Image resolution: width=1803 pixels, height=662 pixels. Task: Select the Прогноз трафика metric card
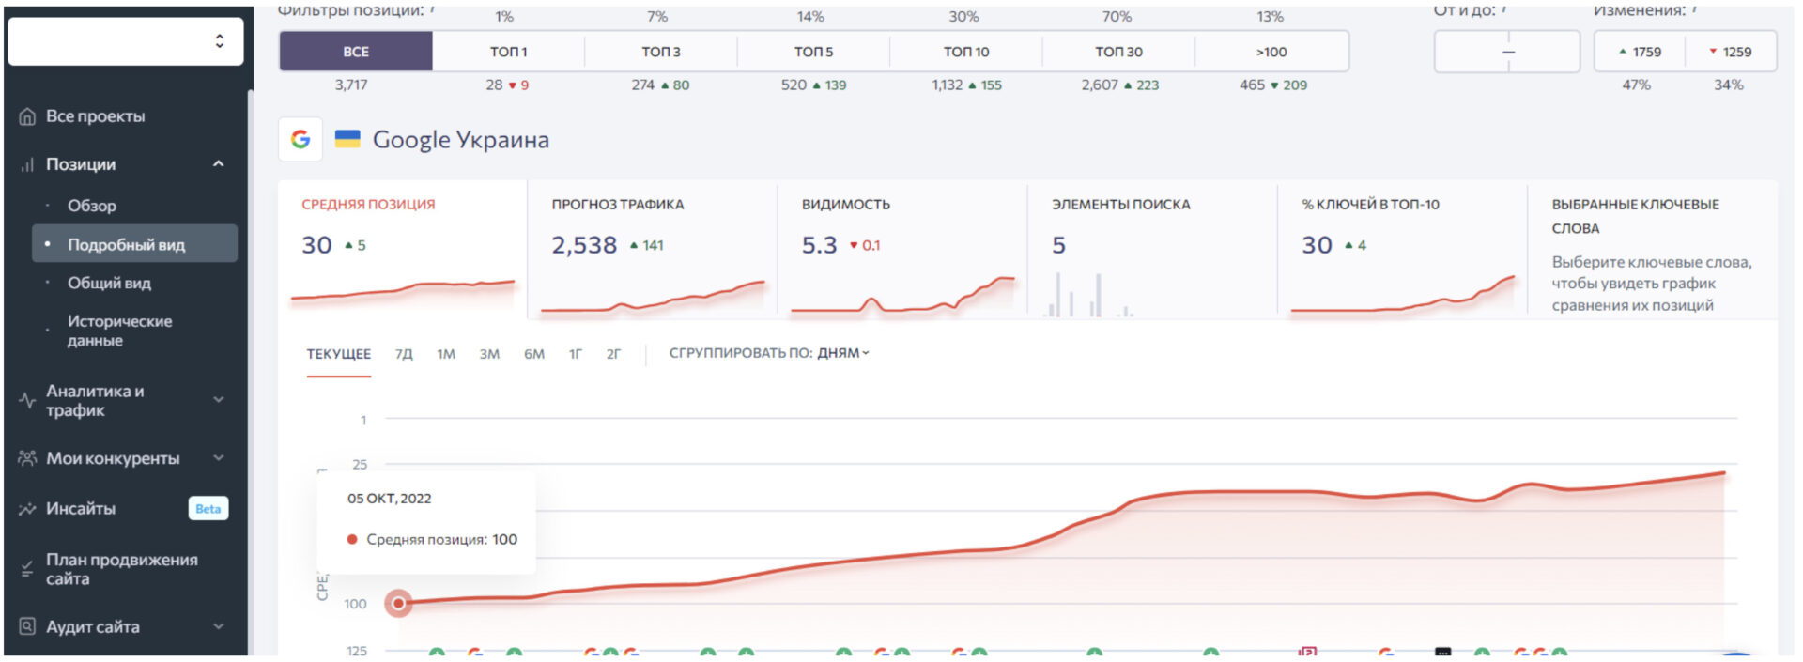(653, 249)
